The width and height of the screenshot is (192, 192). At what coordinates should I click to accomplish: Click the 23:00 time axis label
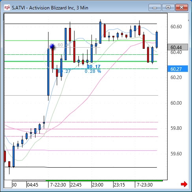98,185
